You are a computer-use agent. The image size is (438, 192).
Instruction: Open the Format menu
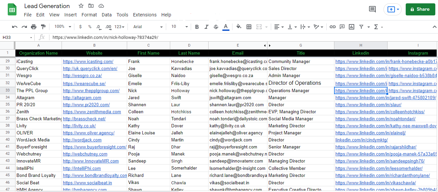[89, 15]
